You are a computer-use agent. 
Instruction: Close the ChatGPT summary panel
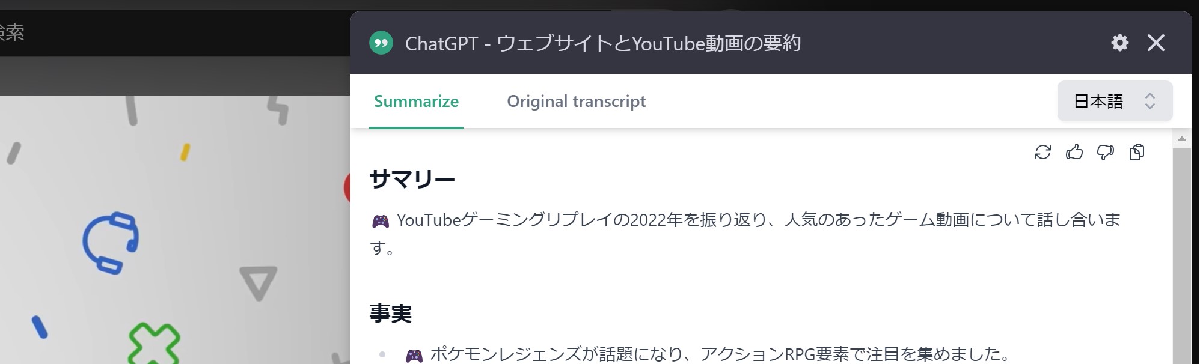click(x=1156, y=43)
